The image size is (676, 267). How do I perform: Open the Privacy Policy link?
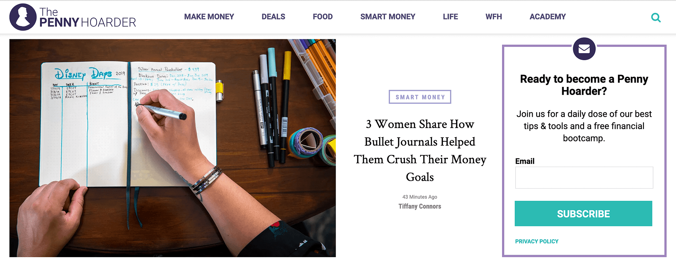(x=537, y=241)
